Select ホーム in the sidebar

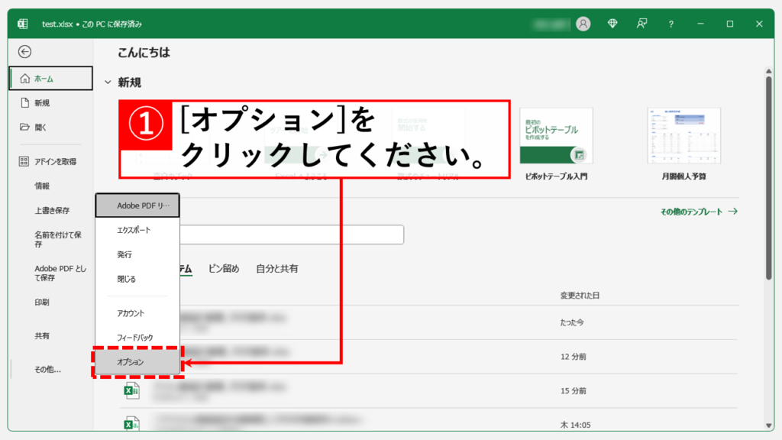[50, 78]
